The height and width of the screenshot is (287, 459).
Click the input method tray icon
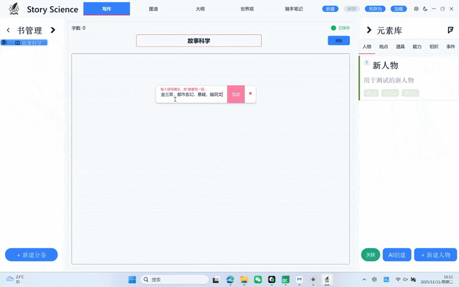(x=375, y=280)
